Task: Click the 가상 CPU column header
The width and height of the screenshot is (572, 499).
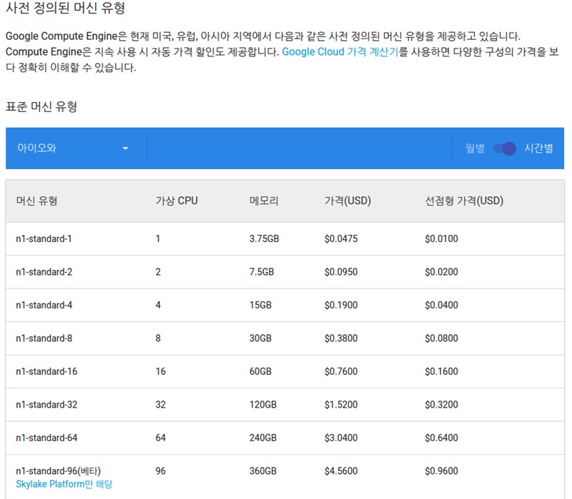Action: click(177, 201)
